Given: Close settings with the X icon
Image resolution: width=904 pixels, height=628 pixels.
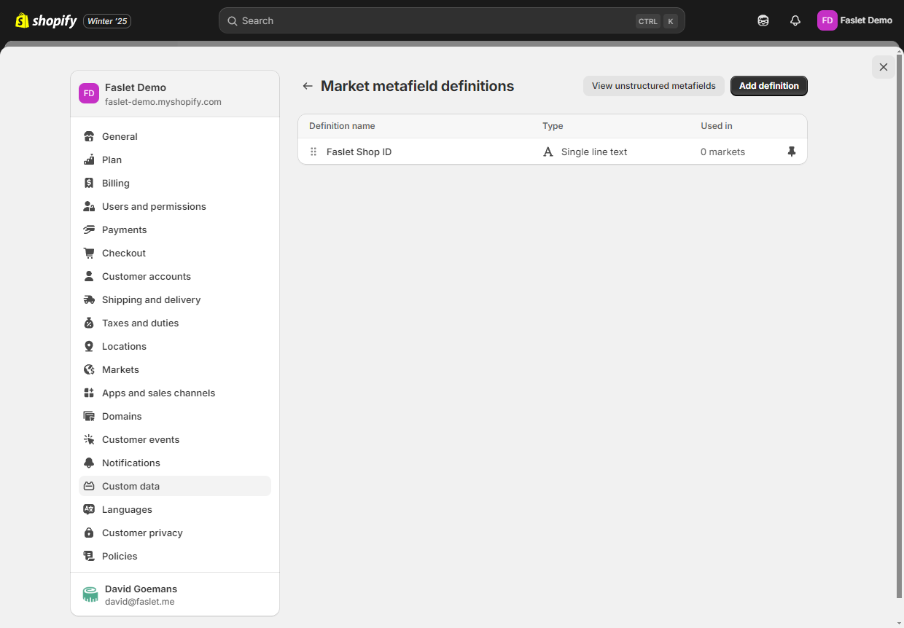Looking at the screenshot, I should 884,67.
